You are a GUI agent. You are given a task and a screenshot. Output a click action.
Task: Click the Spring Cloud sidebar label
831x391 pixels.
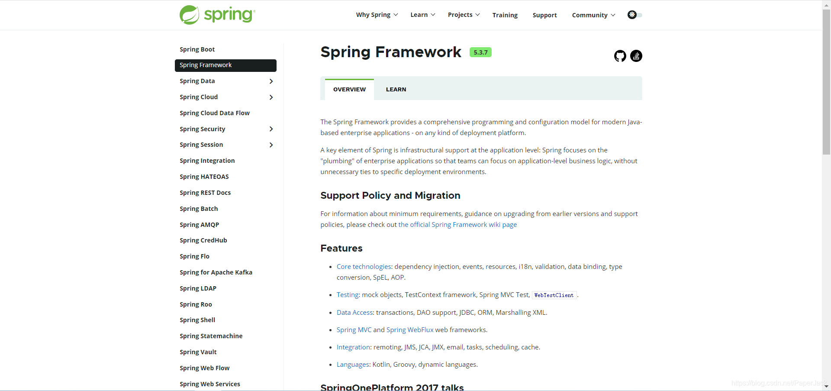pos(199,97)
